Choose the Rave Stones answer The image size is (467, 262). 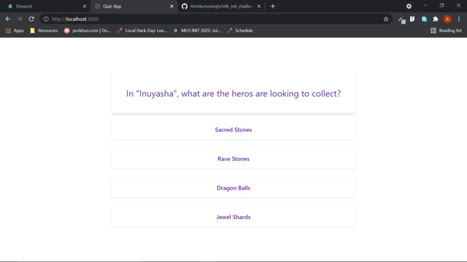coord(233,159)
